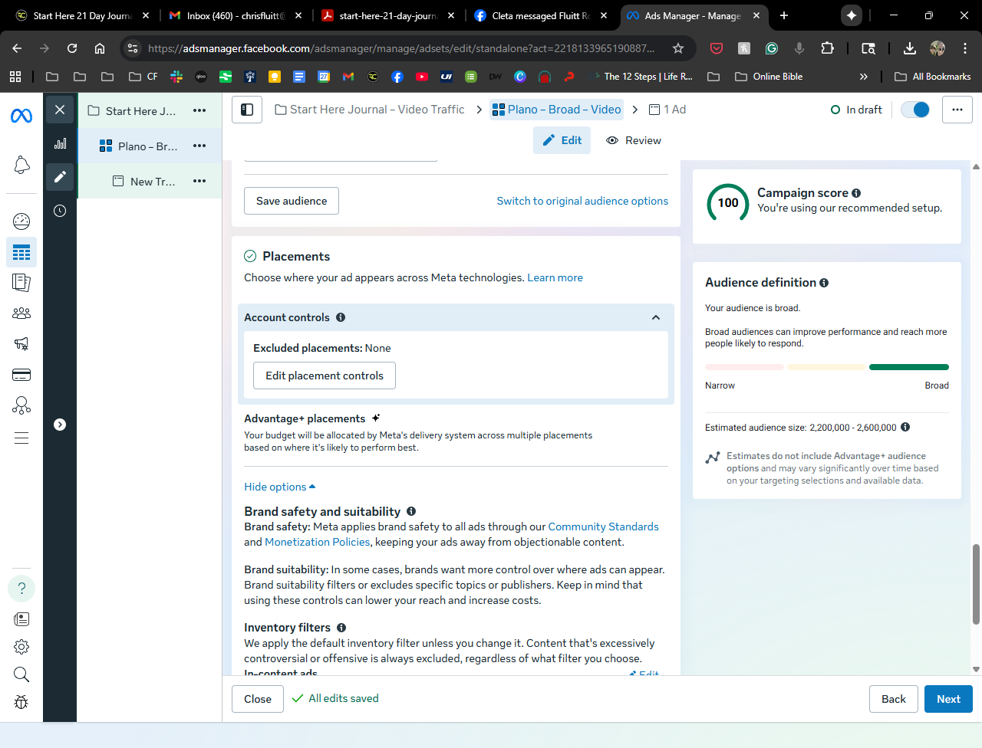Click the Meta logo icon
Screen dimensions: 982x748
[x=21, y=116]
